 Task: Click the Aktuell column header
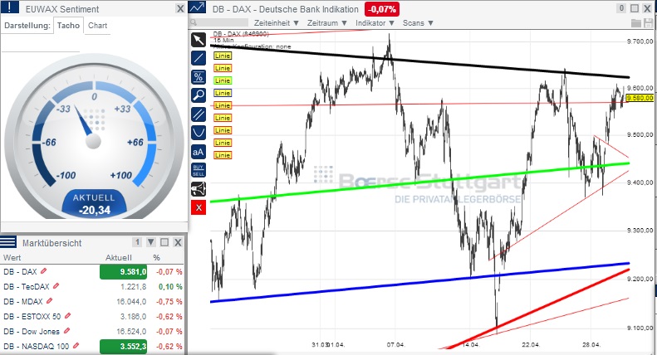[119, 257]
